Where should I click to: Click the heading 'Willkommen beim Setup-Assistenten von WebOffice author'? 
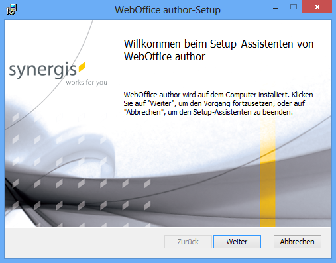(219, 50)
